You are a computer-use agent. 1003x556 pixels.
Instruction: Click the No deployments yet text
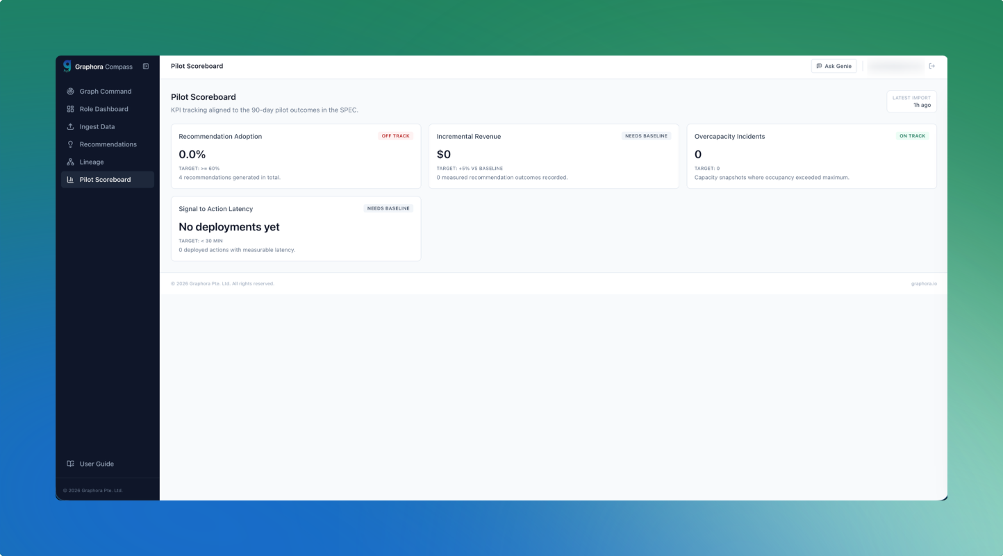pos(229,227)
